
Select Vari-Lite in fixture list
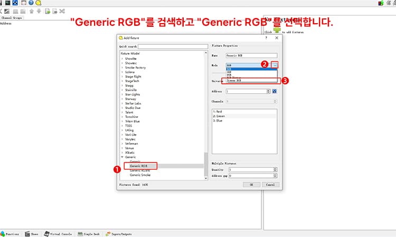(131, 135)
